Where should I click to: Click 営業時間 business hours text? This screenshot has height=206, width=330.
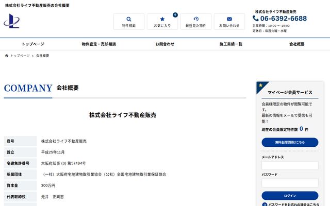pyautogui.click(x=271, y=26)
